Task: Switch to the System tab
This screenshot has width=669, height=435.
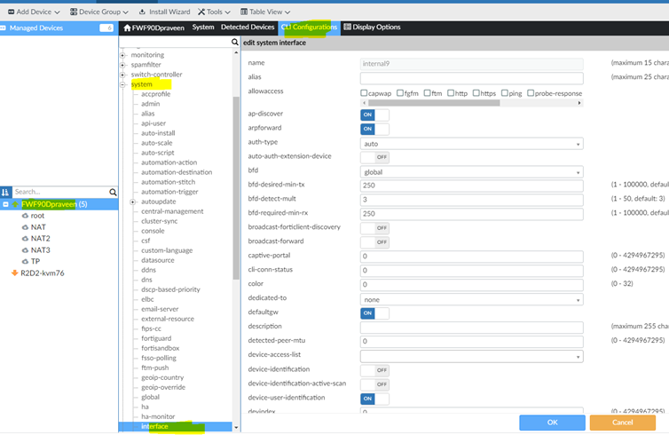Action: (x=202, y=28)
